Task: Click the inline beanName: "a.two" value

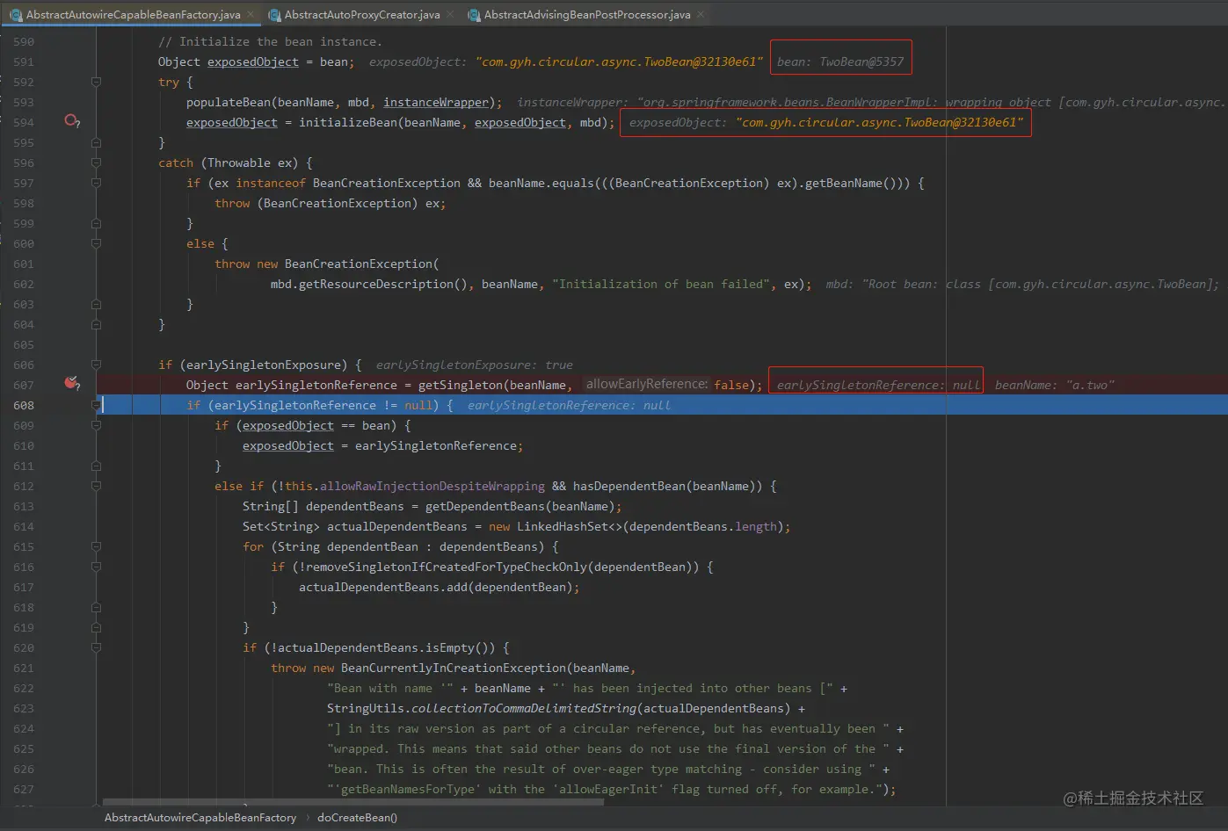Action: point(1055,385)
